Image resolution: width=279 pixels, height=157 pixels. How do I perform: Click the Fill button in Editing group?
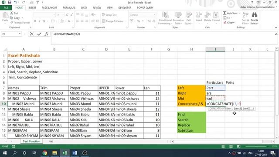(x=228, y=18)
